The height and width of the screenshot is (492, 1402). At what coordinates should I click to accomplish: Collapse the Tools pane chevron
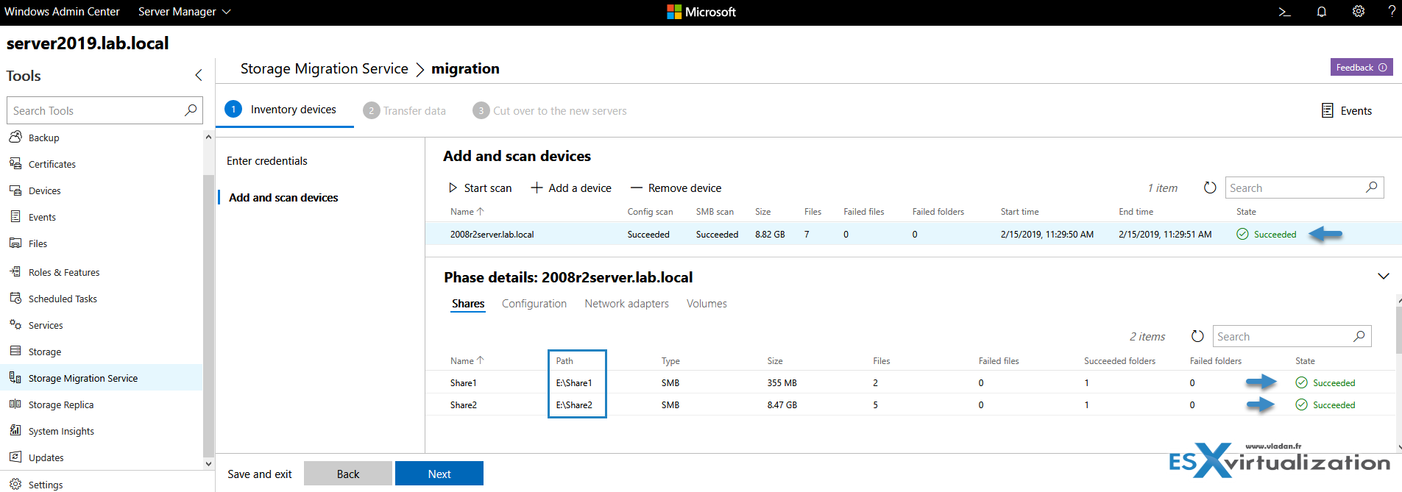coord(199,75)
